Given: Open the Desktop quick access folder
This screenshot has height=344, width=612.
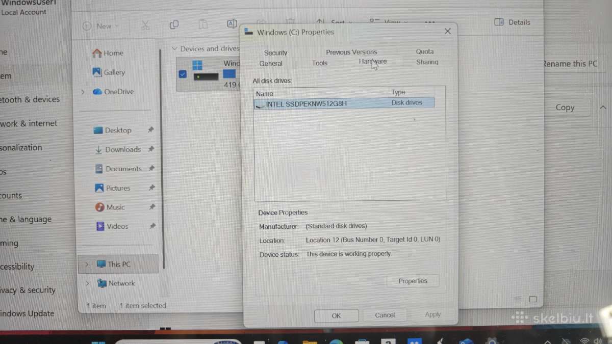Looking at the screenshot, I should point(113,130).
